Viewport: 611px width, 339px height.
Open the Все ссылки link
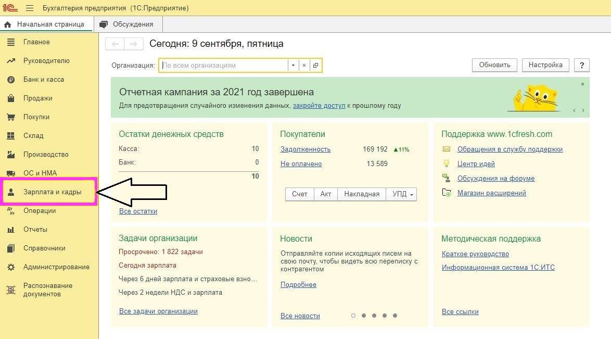[x=460, y=312]
